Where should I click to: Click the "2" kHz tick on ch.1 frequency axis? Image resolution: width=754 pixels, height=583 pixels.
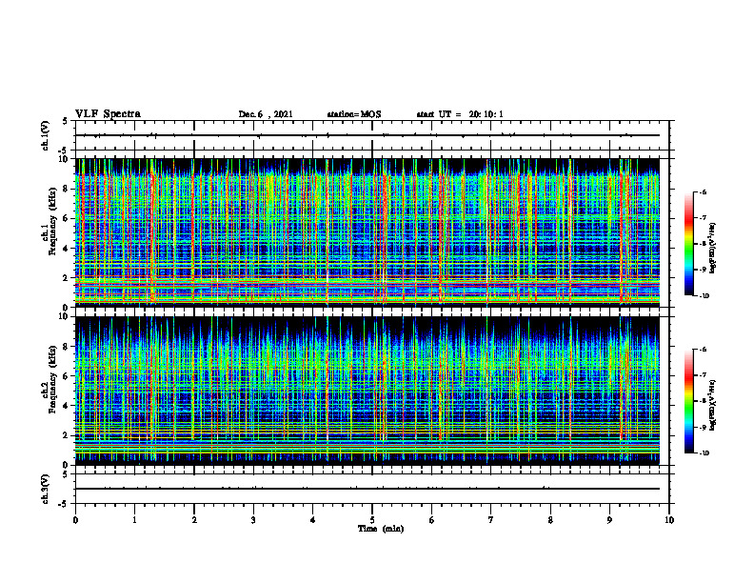point(66,277)
